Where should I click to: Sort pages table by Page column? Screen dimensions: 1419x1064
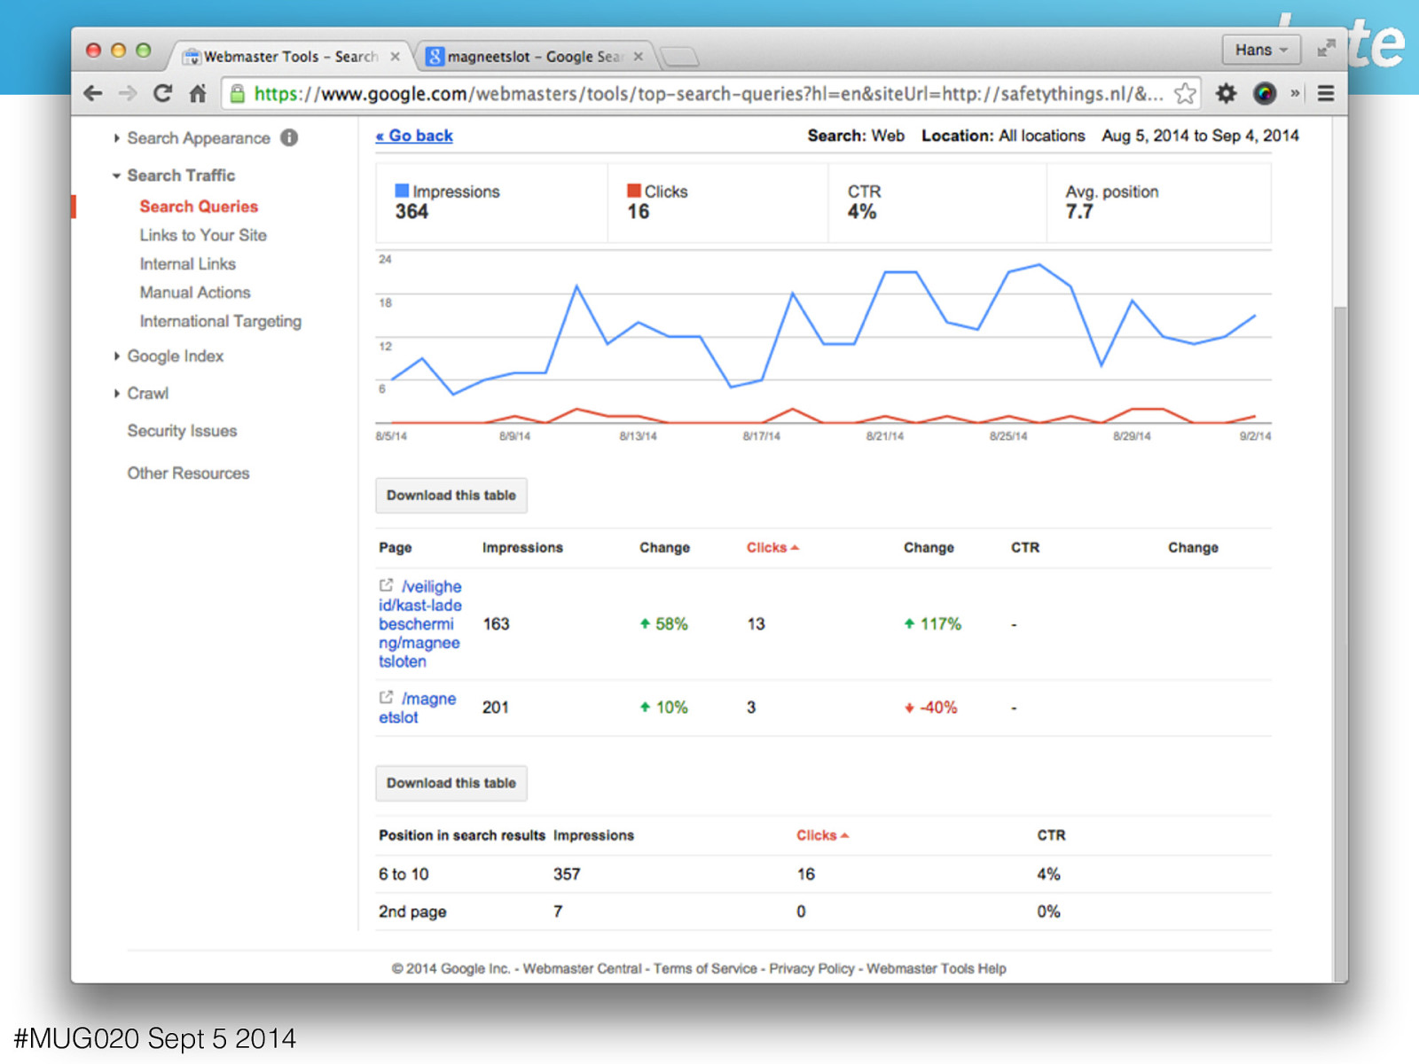(395, 547)
